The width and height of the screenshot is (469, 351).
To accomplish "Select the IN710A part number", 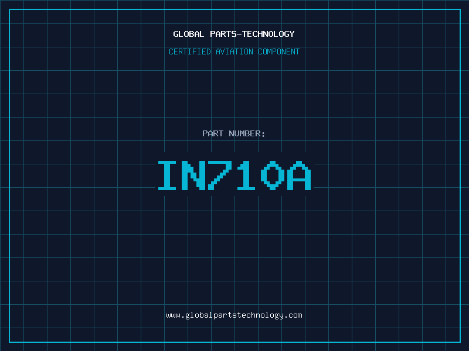I will pyautogui.click(x=234, y=175).
